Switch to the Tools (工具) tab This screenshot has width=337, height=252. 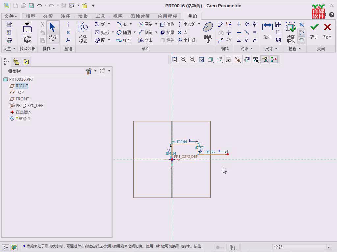tap(100, 16)
